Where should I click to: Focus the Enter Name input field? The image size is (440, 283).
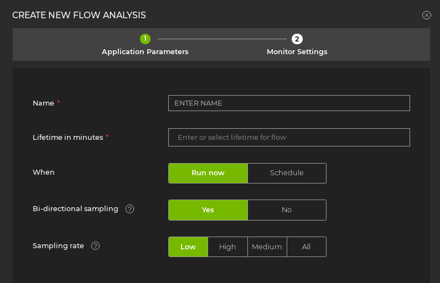pos(289,103)
